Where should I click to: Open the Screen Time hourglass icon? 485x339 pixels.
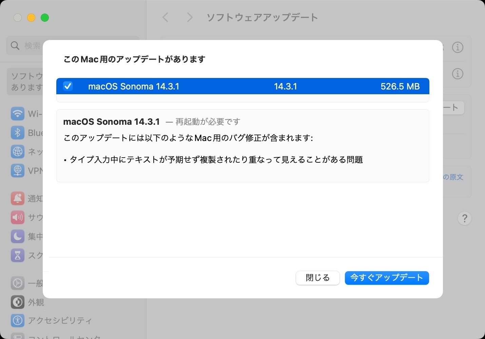point(18,255)
